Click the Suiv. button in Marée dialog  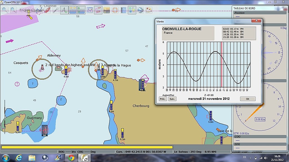click(x=172, y=99)
